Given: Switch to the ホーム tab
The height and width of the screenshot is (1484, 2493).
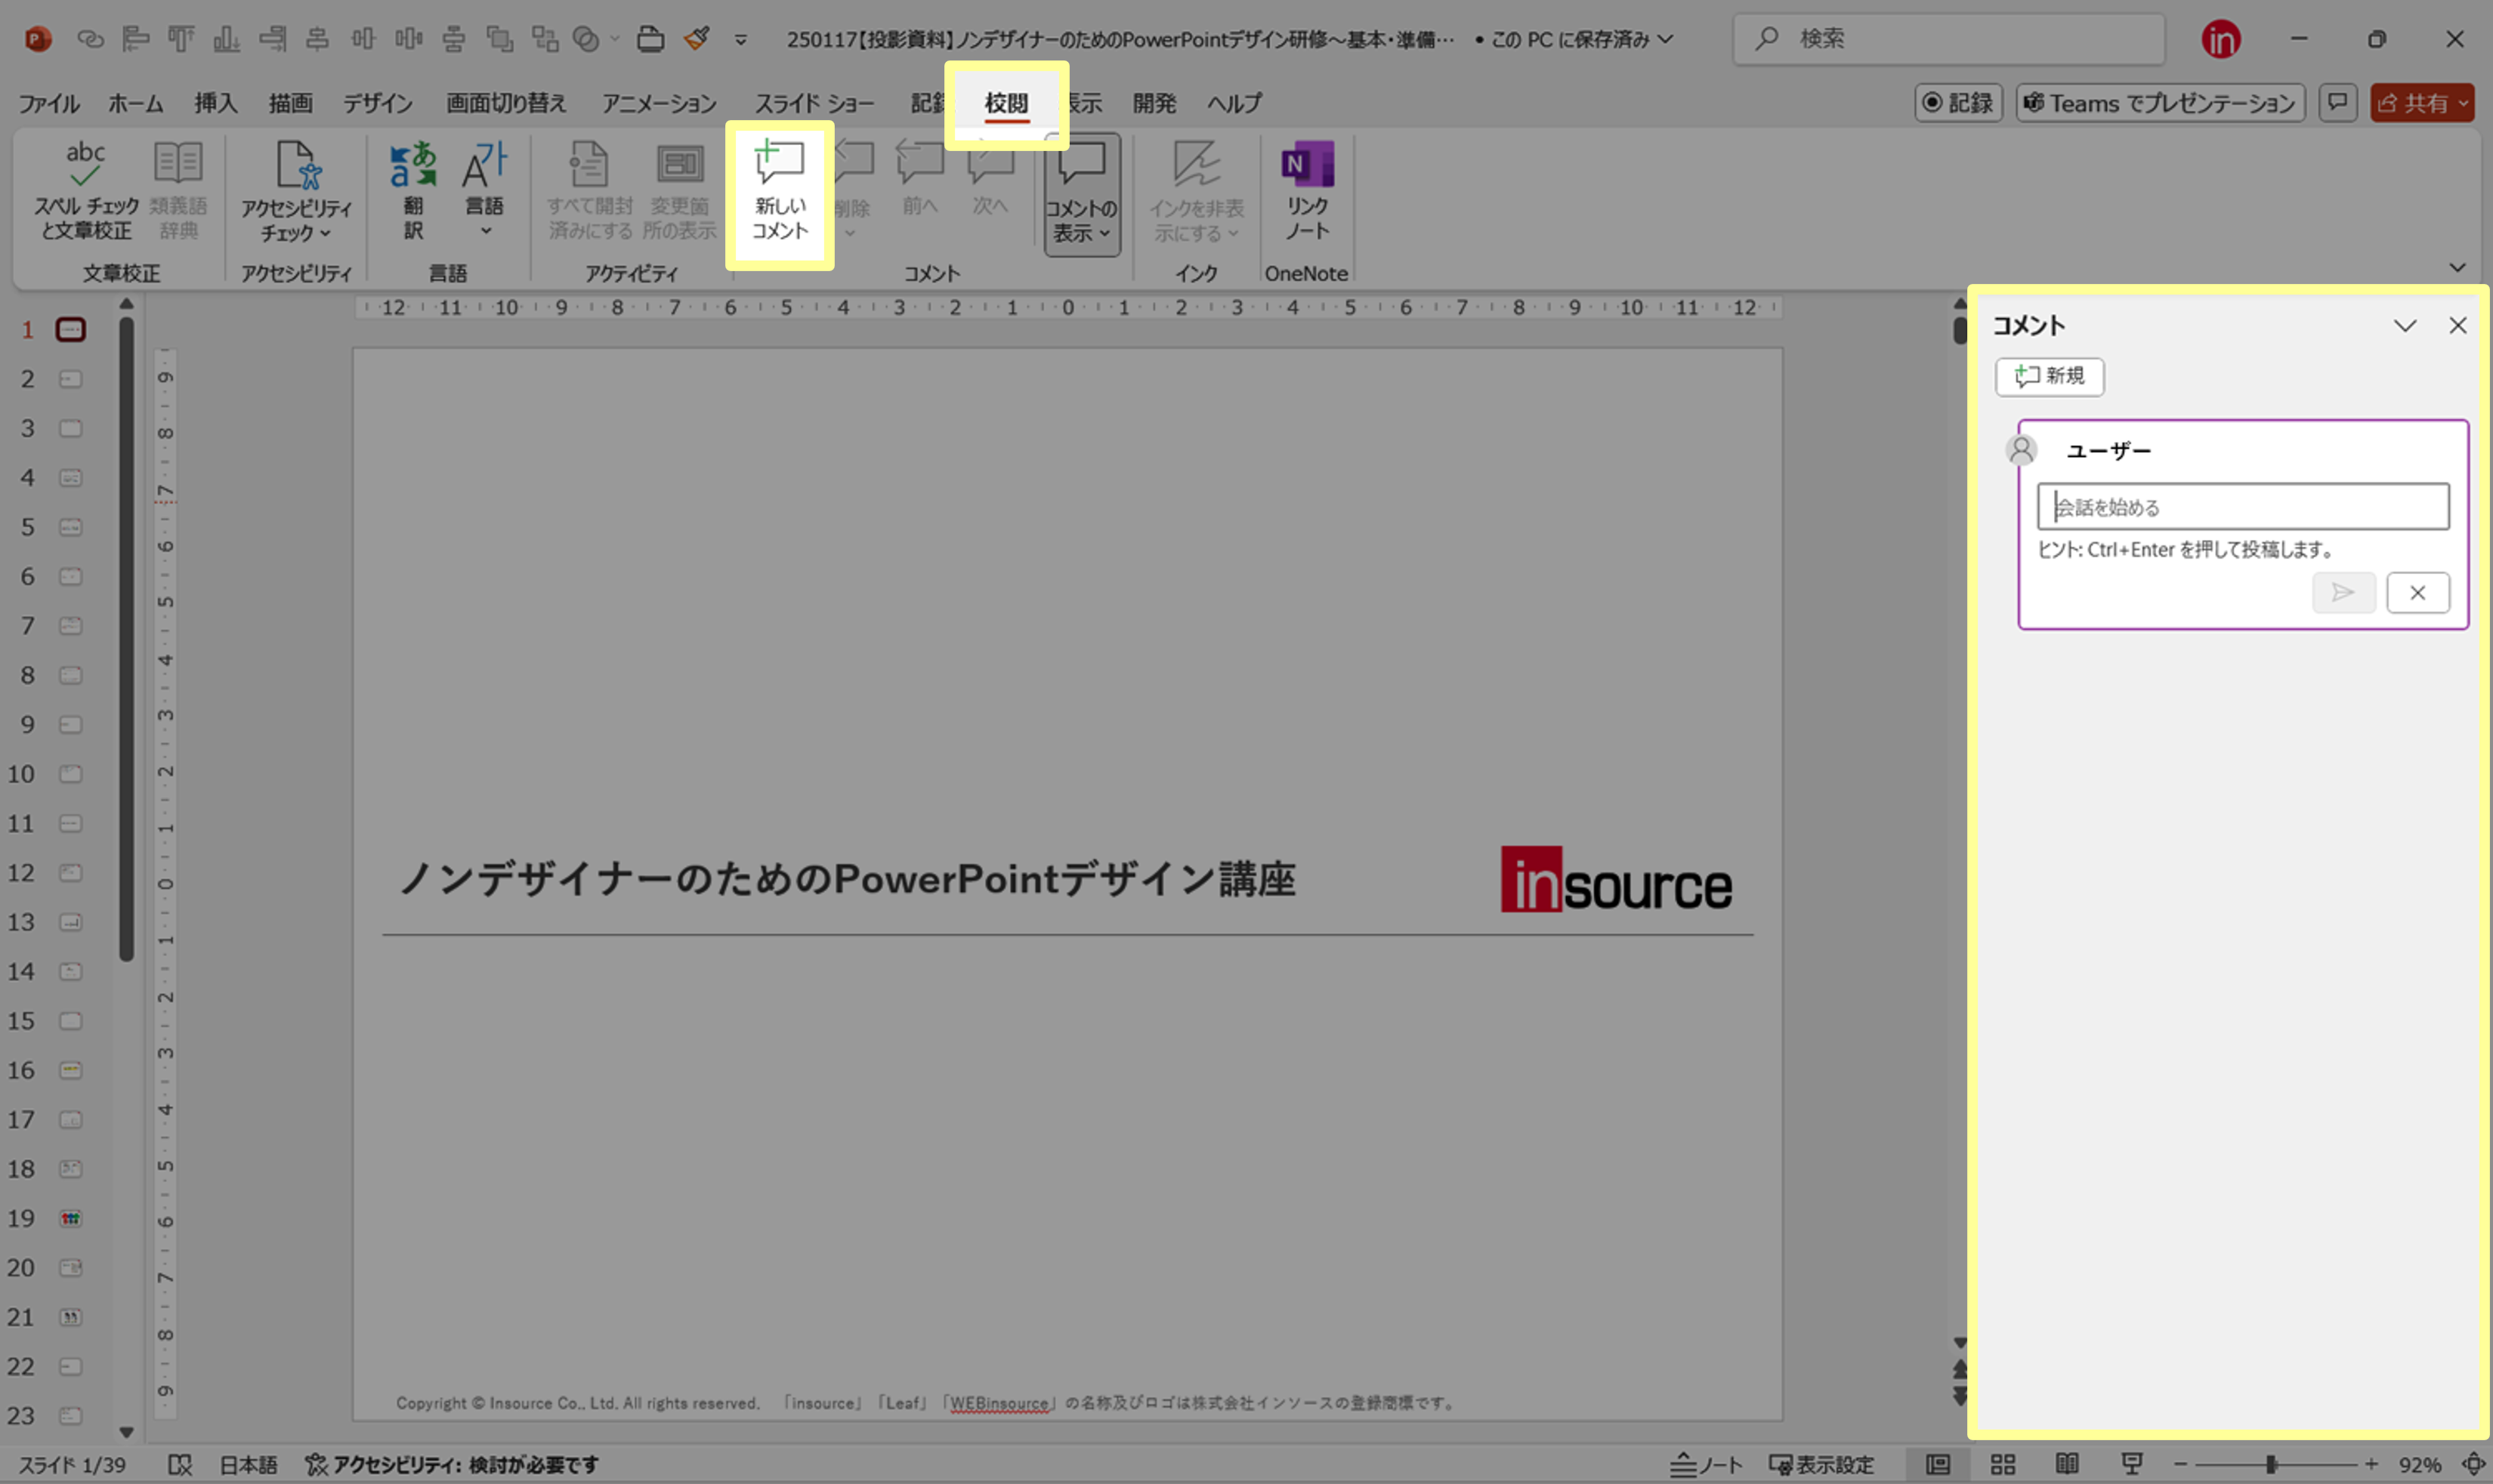Looking at the screenshot, I should (136, 103).
